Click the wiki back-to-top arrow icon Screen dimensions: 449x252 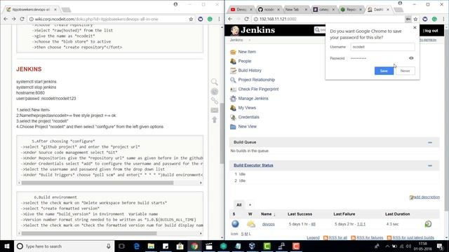[x=215, y=120]
